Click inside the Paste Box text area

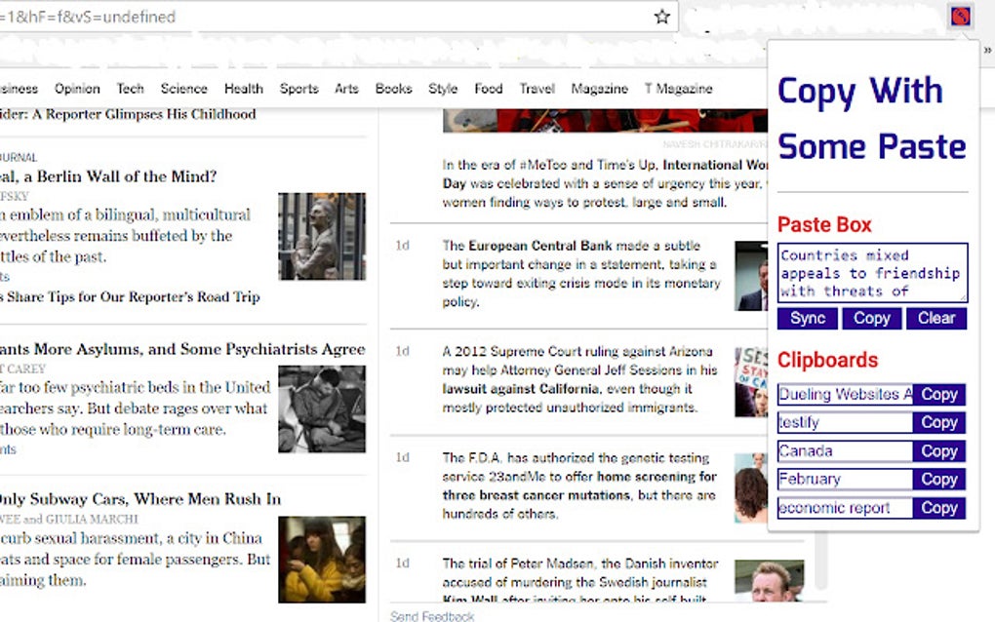coord(871,271)
